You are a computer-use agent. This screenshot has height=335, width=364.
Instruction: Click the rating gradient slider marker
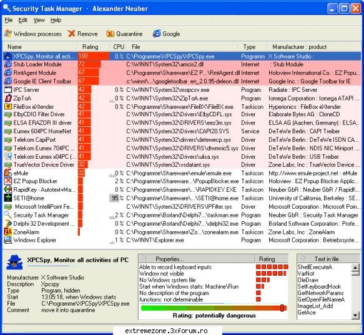point(282,308)
